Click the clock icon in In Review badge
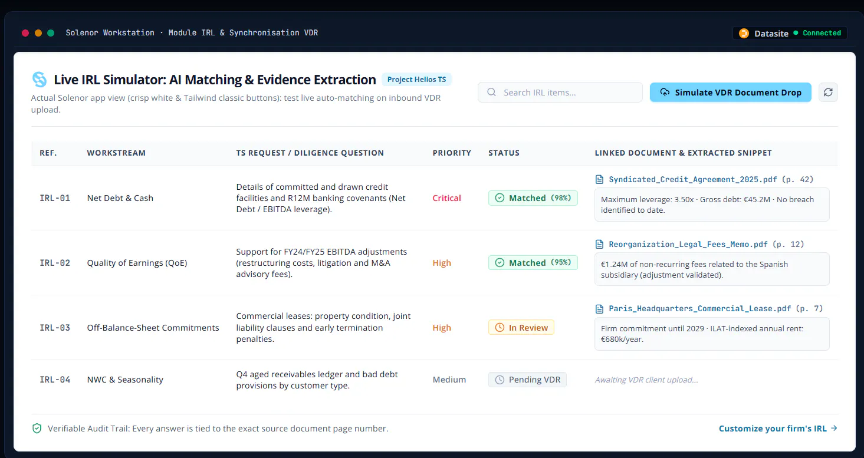Viewport: 864px width, 458px height. pos(500,328)
